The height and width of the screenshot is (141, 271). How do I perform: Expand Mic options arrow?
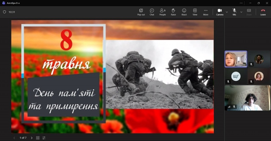click(241, 12)
